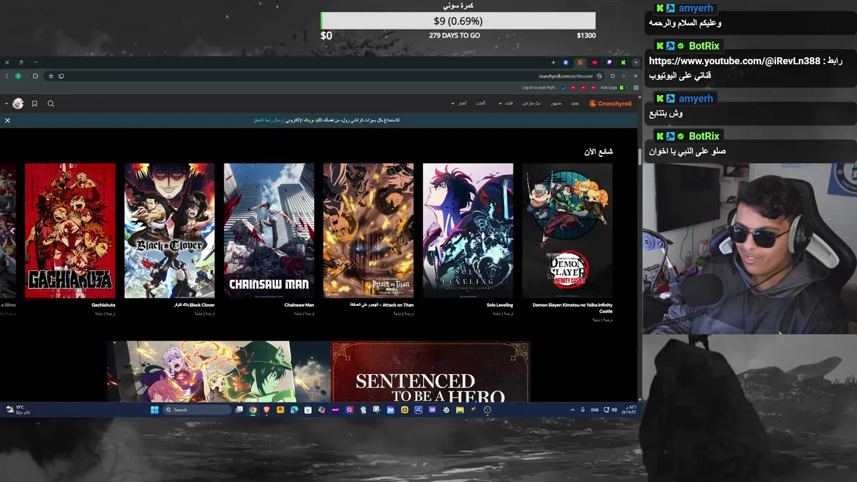Open the Sentenced to be a Hero banner
The image size is (857, 482).
tap(320, 372)
